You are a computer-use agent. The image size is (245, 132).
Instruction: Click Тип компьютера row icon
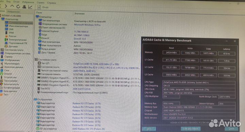click(x=40, y=20)
